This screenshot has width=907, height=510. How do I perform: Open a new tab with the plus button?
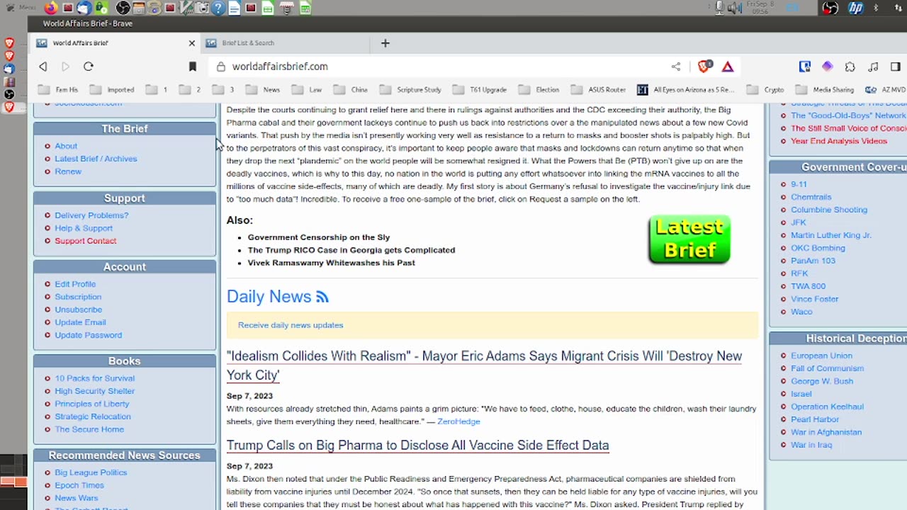click(x=385, y=43)
